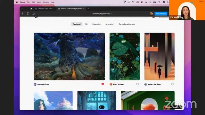Open Spotlight search in macOS menu bar
The image size is (205, 115).
pos(168,2)
